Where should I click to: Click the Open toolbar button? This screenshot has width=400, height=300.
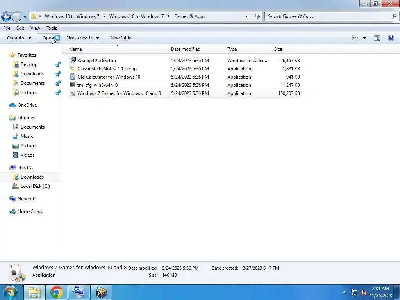coord(48,38)
